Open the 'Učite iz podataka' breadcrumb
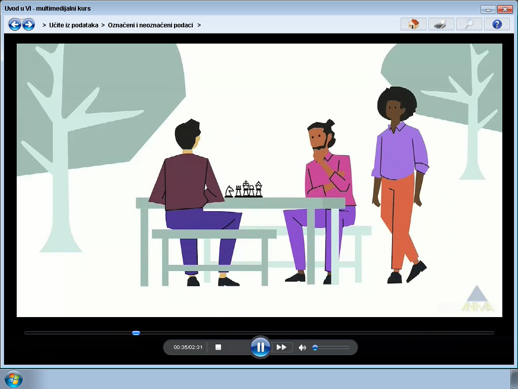This screenshot has height=389, width=518. pos(74,25)
